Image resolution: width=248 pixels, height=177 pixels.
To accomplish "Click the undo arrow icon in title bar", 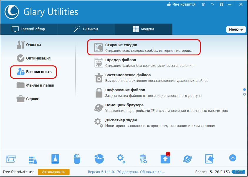I will (x=212, y=5).
